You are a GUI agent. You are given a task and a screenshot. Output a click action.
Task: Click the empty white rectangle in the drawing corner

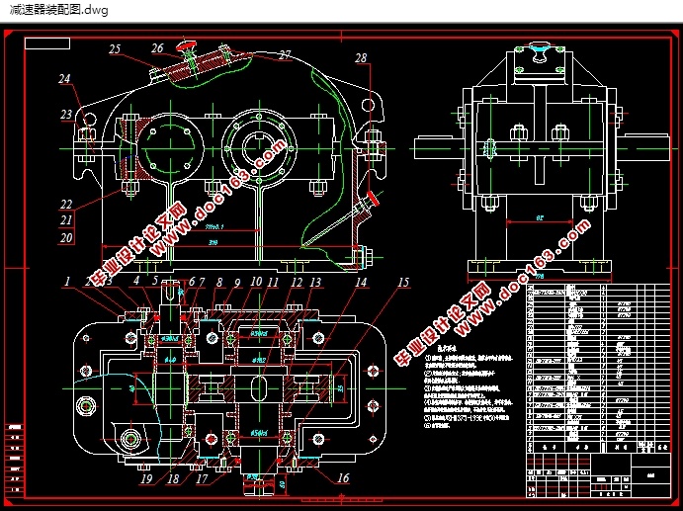(x=47, y=43)
